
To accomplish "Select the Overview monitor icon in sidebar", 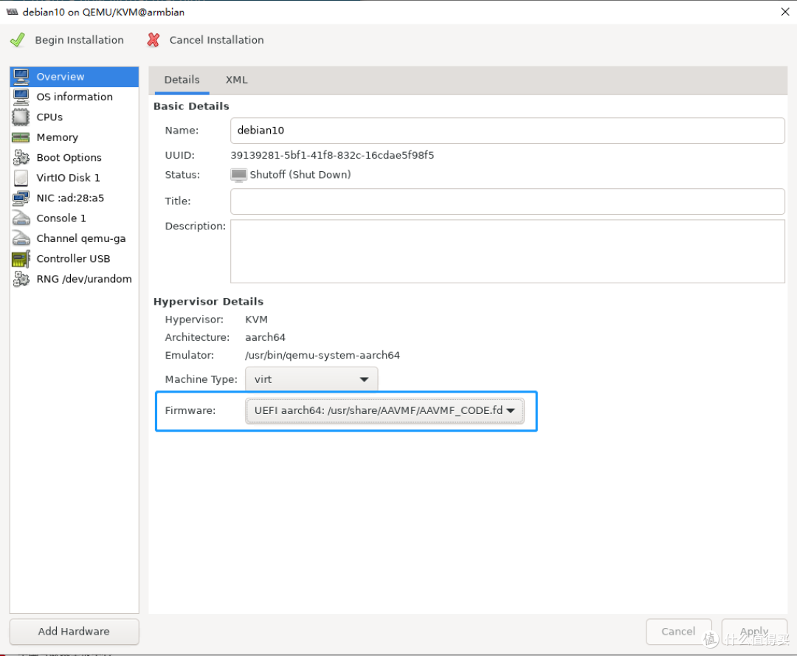I will pos(21,77).
